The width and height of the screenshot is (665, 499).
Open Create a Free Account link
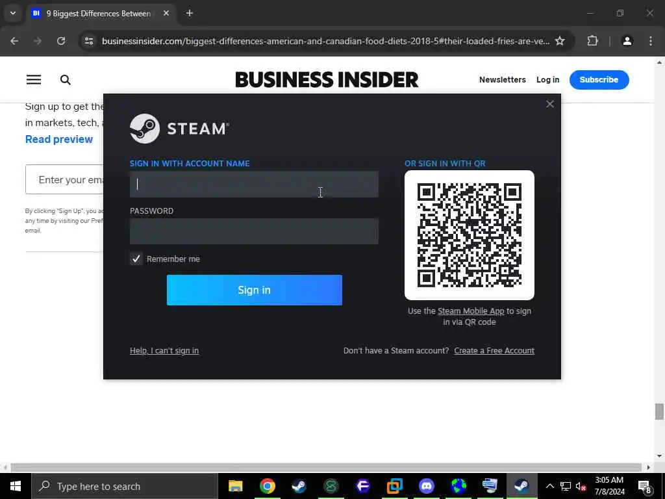[494, 350]
